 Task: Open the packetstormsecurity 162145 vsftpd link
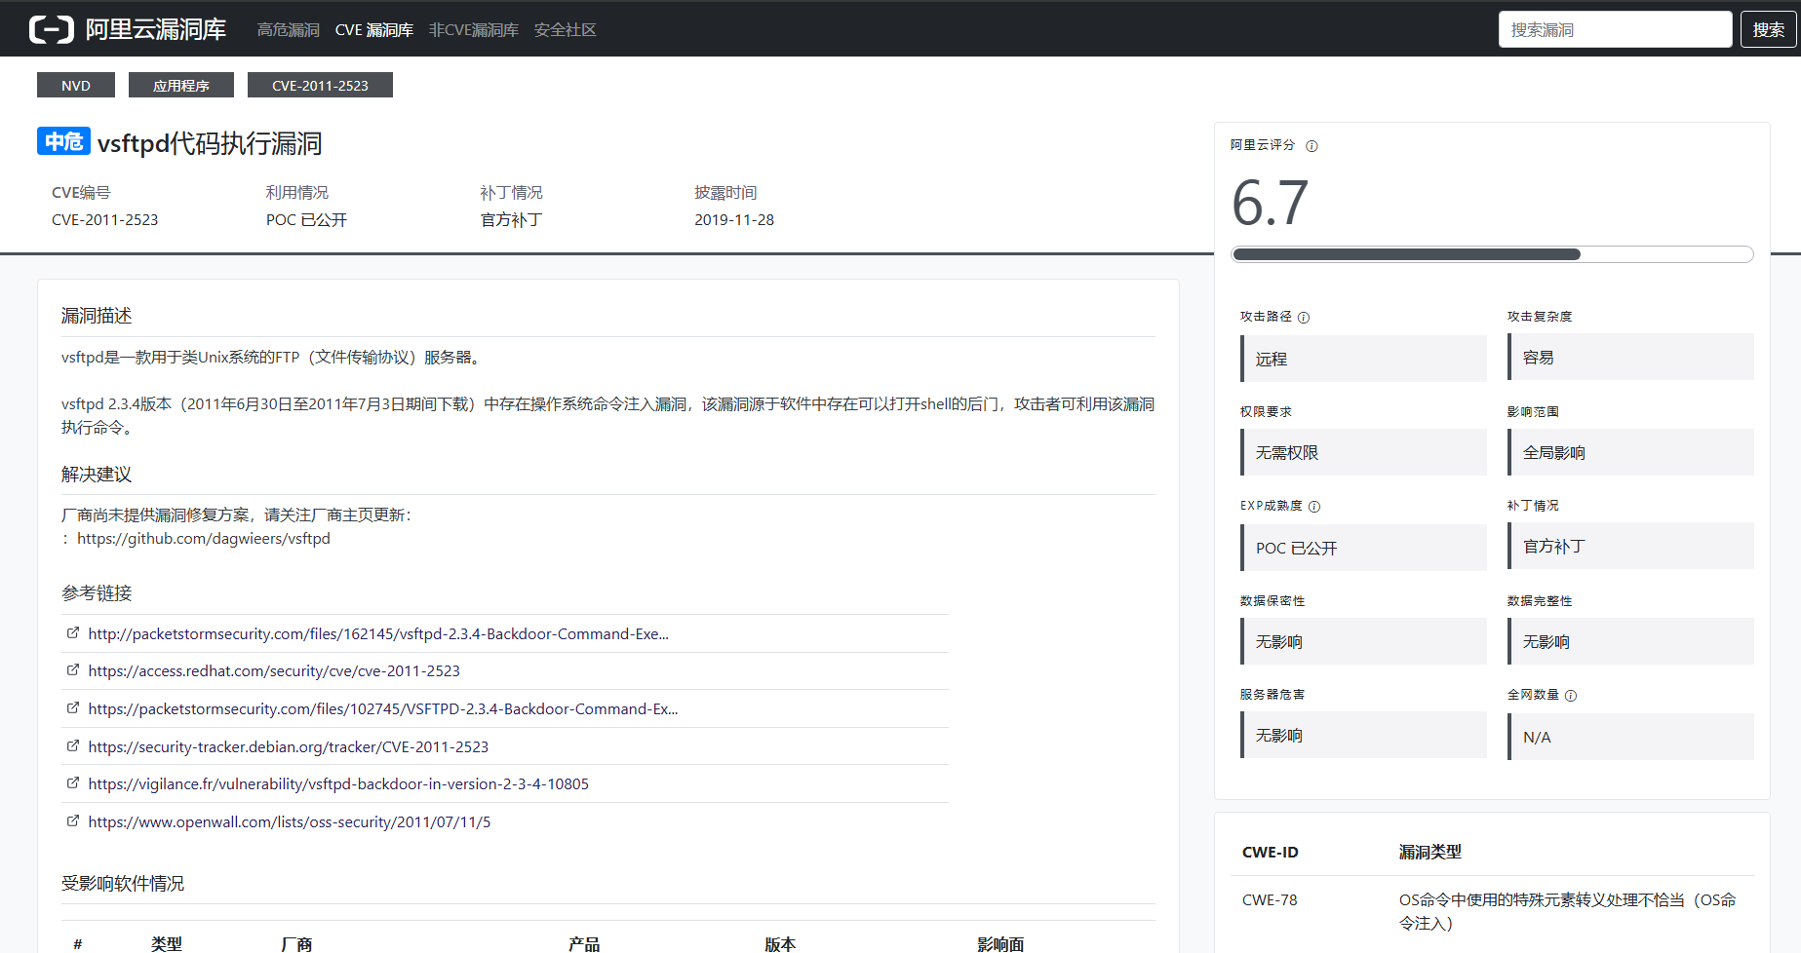click(378, 634)
